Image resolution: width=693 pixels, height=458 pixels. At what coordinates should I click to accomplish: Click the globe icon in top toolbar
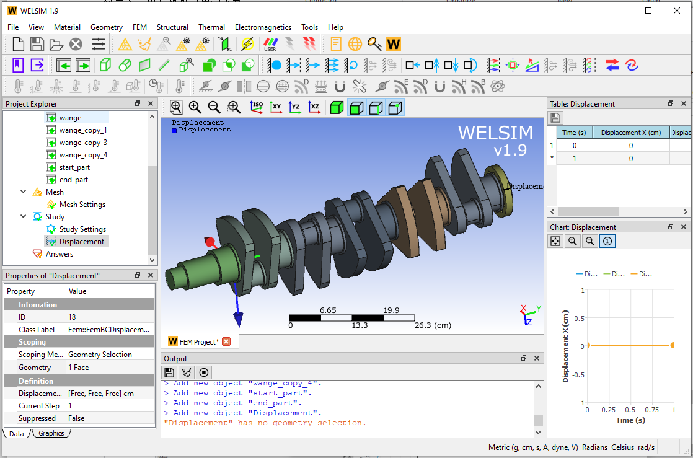pos(355,44)
